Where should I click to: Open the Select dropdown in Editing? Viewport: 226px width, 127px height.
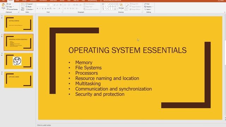pyautogui.click(x=148, y=10)
